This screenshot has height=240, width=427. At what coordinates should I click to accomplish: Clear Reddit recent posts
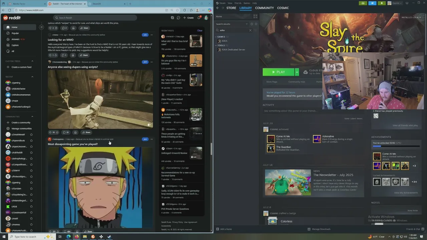[x=199, y=31]
